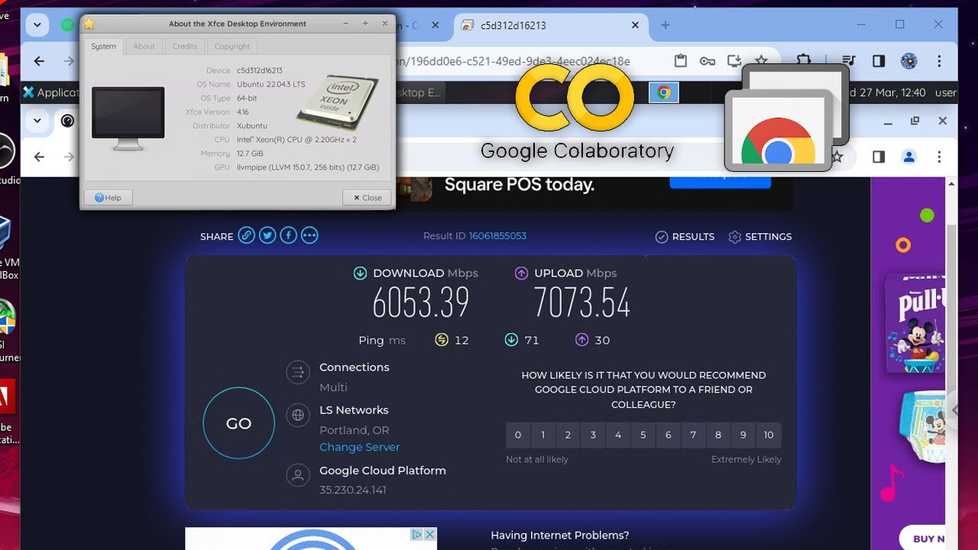Click the AdChoices triangle icon on bottom ad
Viewport: 978px width, 550px height.
click(x=417, y=535)
